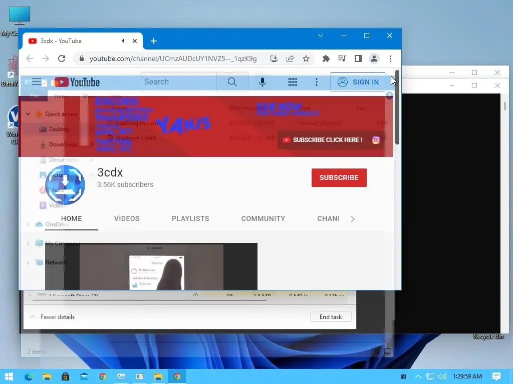Open Chrome tab search chevron

pos(321,35)
